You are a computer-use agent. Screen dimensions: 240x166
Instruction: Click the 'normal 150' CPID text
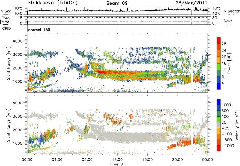coord(39,30)
